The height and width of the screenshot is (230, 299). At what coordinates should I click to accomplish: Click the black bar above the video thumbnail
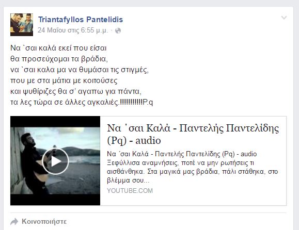(x=55, y=122)
